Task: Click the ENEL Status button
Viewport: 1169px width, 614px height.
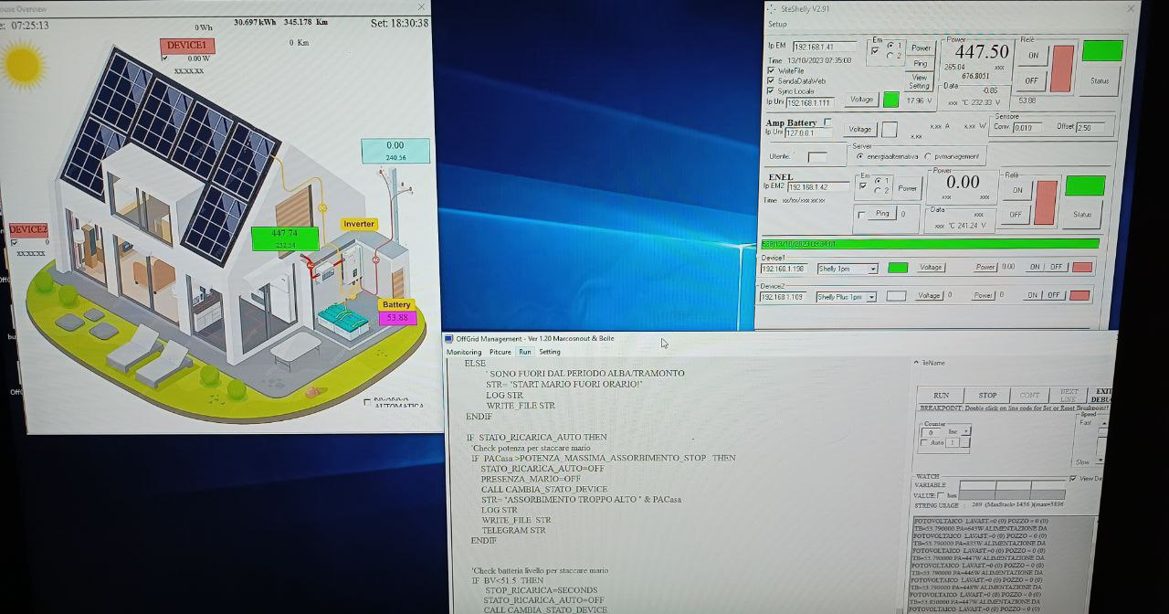Action: point(1082,215)
